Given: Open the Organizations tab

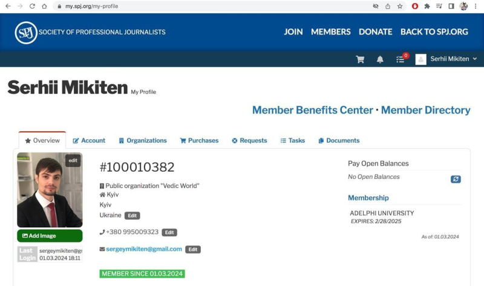Looking at the screenshot, I should coord(143,141).
